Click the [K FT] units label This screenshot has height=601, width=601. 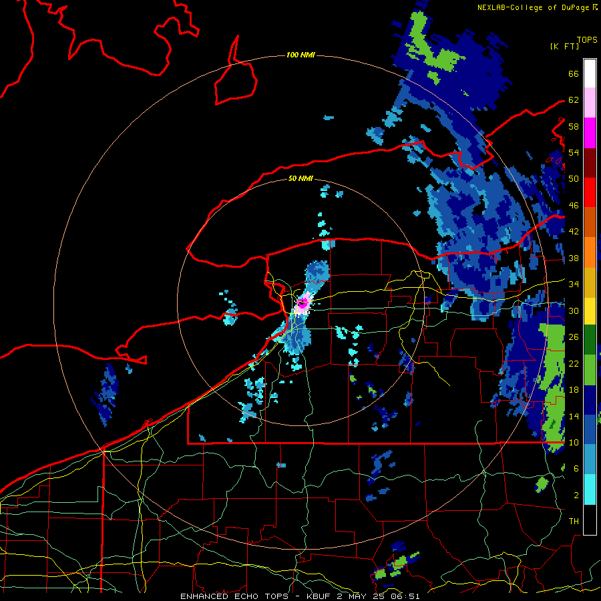564,46
